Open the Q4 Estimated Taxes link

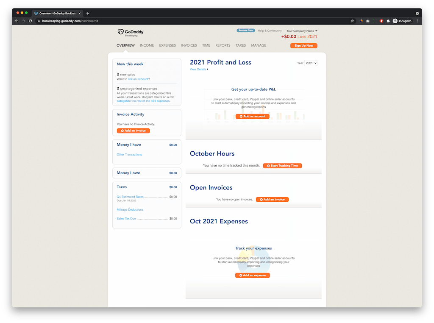pos(130,197)
